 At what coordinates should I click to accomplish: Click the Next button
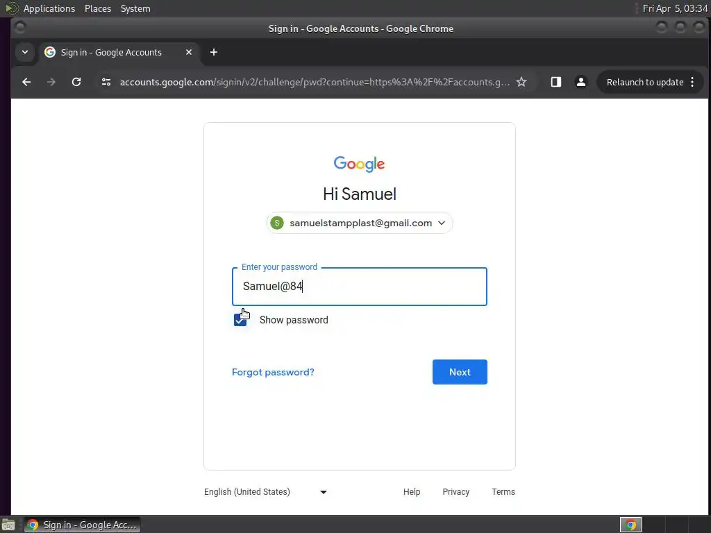460,372
